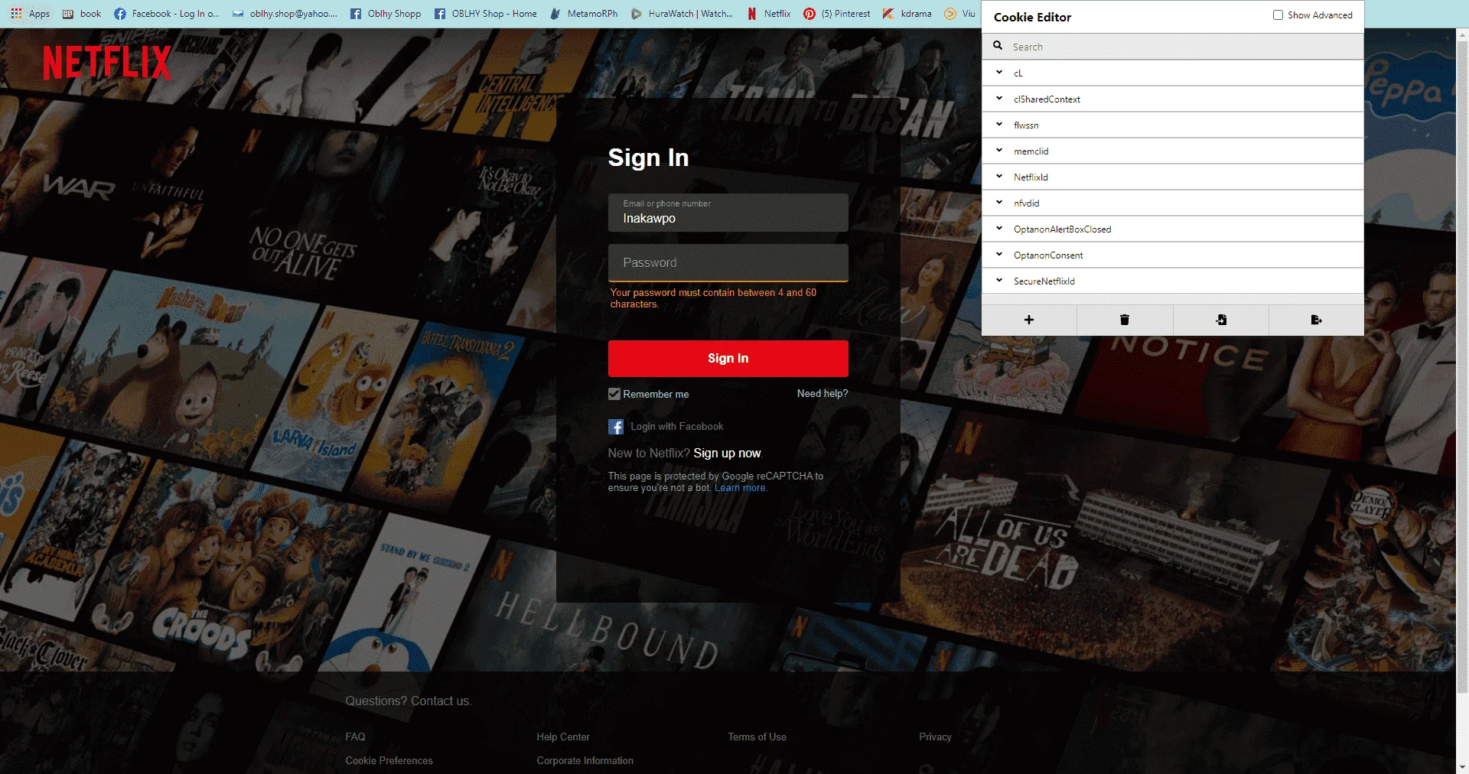The image size is (1469, 774).
Task: Uncheck the Remember me checkbox
Action: 614,394
